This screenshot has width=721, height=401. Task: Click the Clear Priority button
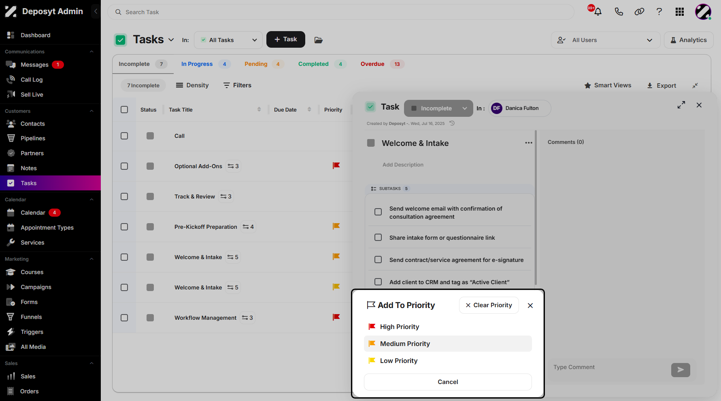[x=489, y=305]
